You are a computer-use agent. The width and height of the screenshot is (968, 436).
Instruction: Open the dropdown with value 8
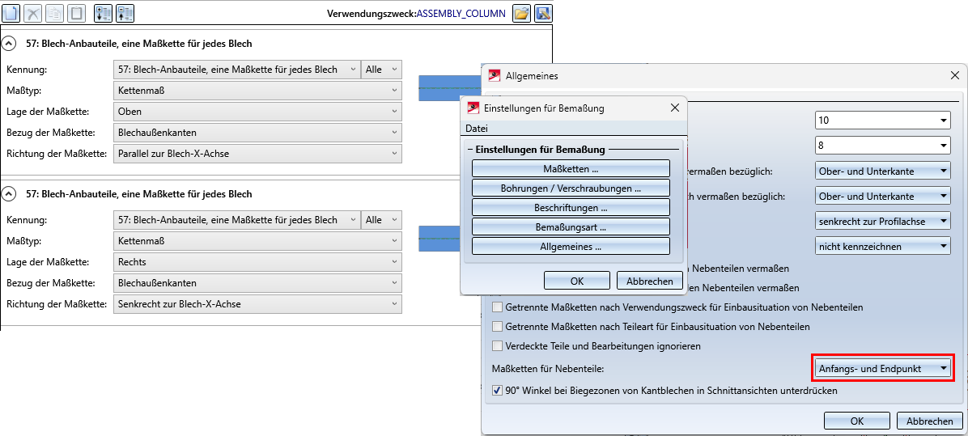tap(882, 146)
